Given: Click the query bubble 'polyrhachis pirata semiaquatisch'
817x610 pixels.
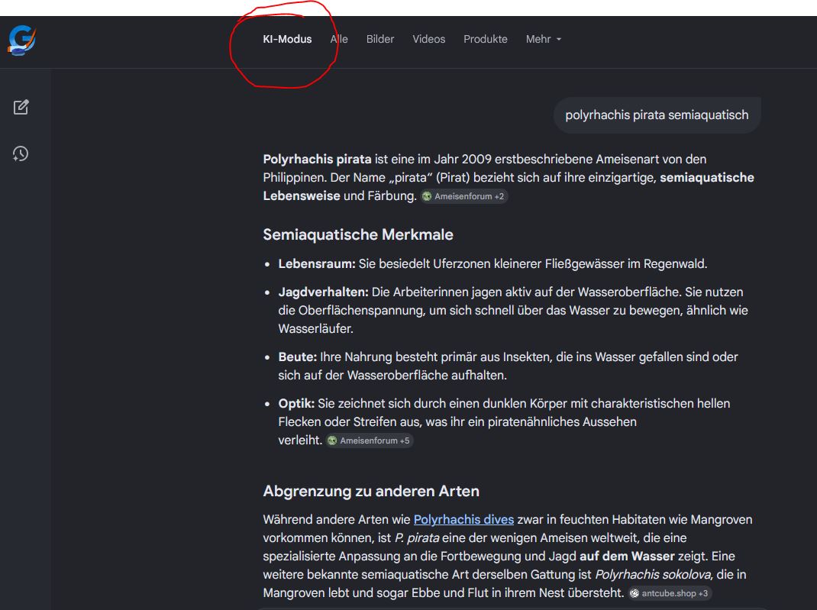Looking at the screenshot, I should coord(657,115).
